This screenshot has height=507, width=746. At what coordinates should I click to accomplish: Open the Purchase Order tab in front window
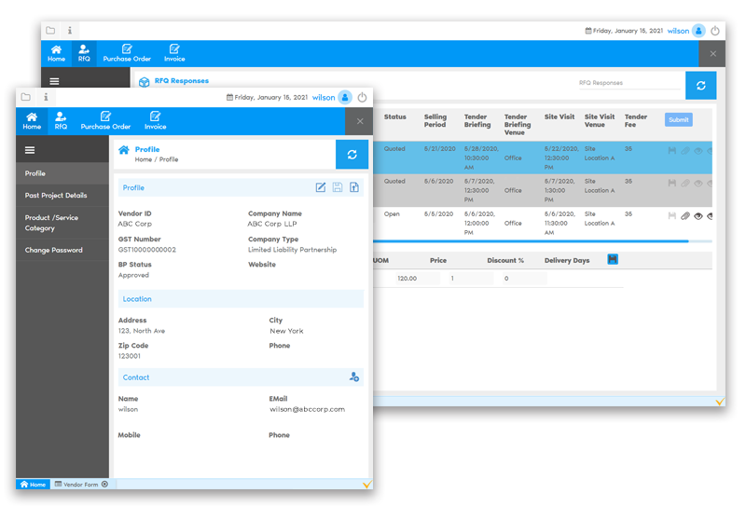[105, 121]
